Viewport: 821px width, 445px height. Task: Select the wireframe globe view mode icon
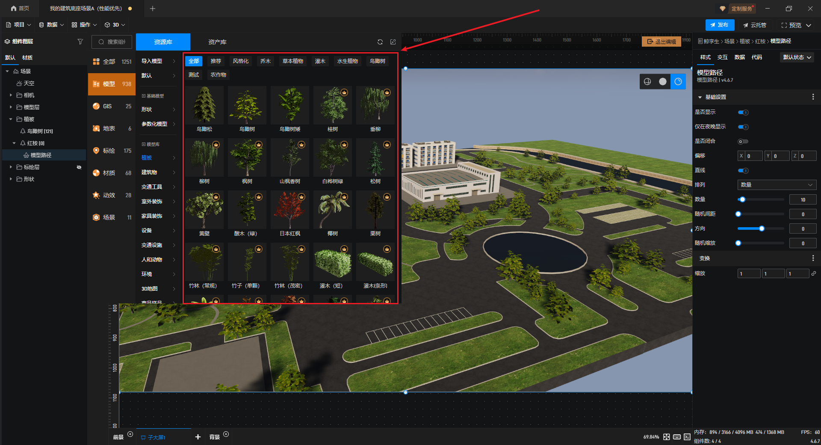pyautogui.click(x=647, y=82)
